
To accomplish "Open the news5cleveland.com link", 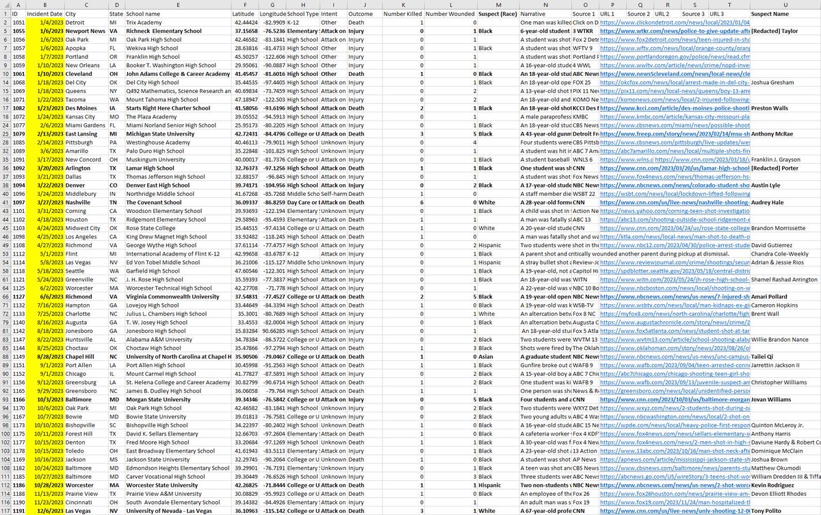I will [x=674, y=74].
